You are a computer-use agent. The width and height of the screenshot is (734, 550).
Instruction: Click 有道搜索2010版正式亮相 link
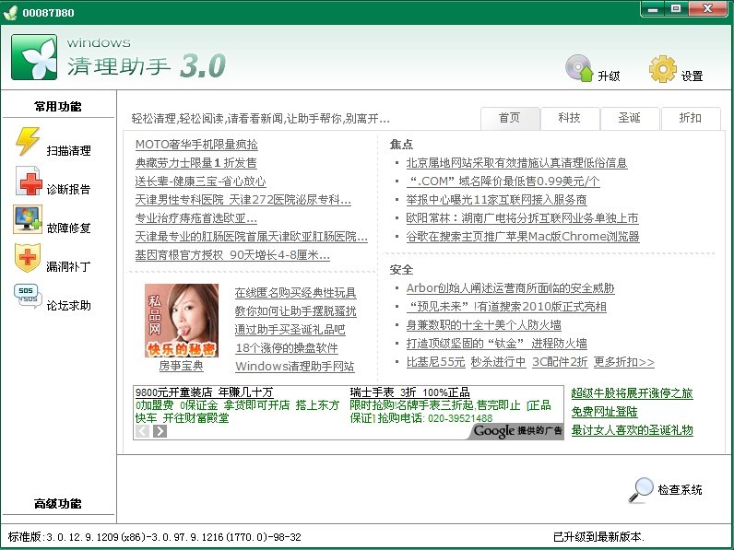(506, 307)
